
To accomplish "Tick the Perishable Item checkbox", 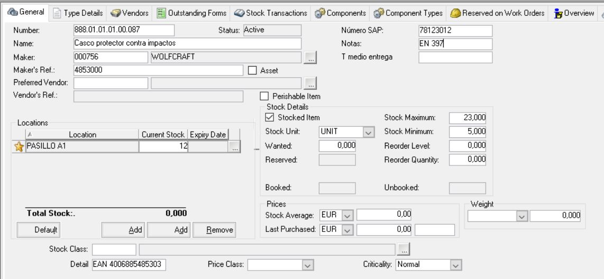I will coord(264,97).
